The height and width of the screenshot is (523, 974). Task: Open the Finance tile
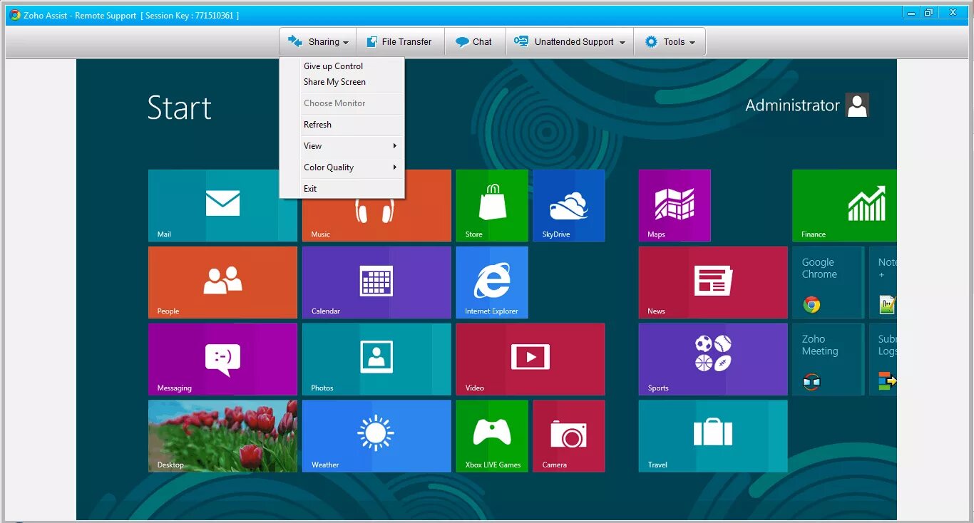tap(844, 205)
